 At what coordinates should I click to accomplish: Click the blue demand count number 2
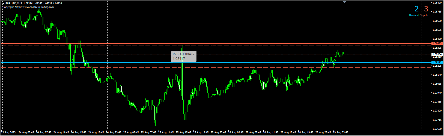click(416, 9)
